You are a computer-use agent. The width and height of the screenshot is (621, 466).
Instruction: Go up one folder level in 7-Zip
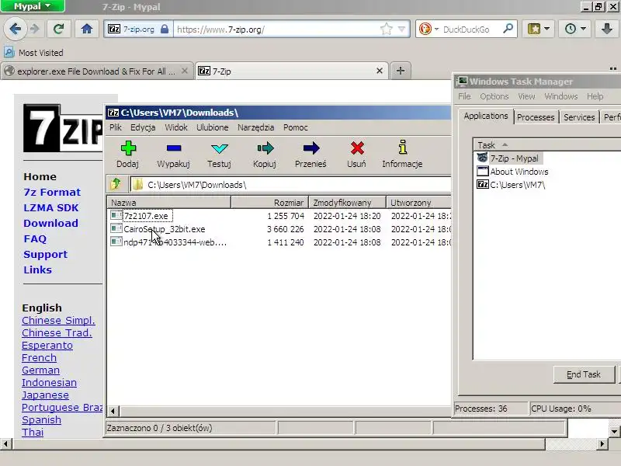tap(116, 184)
